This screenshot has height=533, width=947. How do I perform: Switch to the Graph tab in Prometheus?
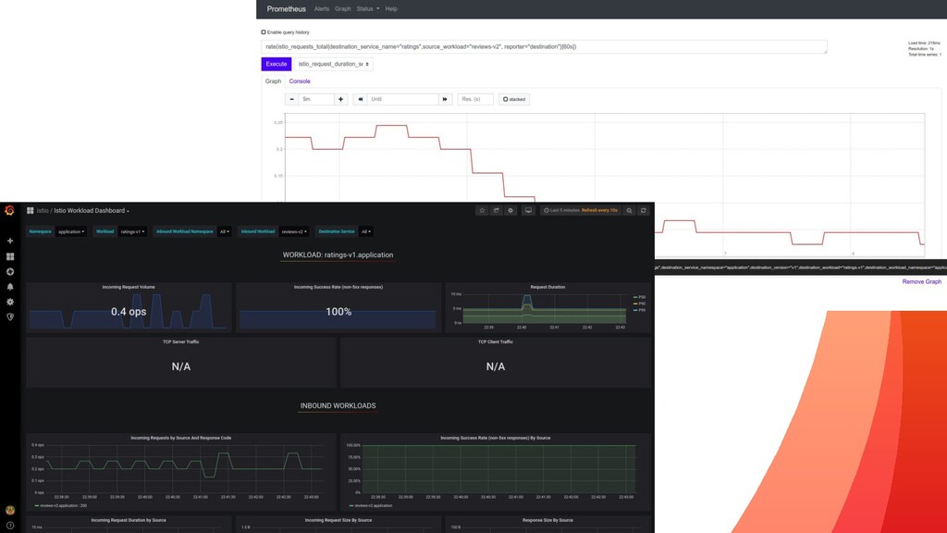click(x=273, y=81)
